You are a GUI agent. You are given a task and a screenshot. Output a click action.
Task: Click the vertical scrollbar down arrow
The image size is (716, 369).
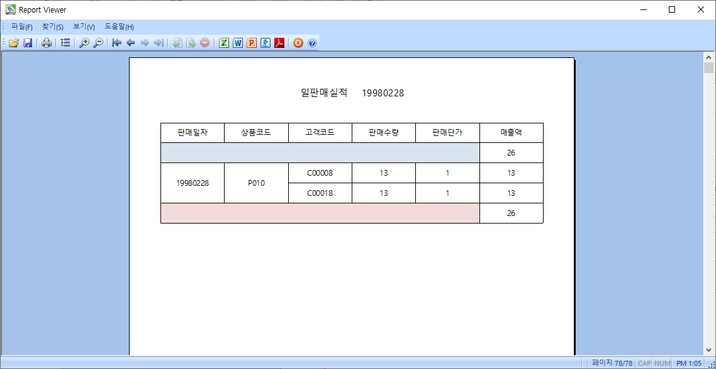[x=708, y=350]
